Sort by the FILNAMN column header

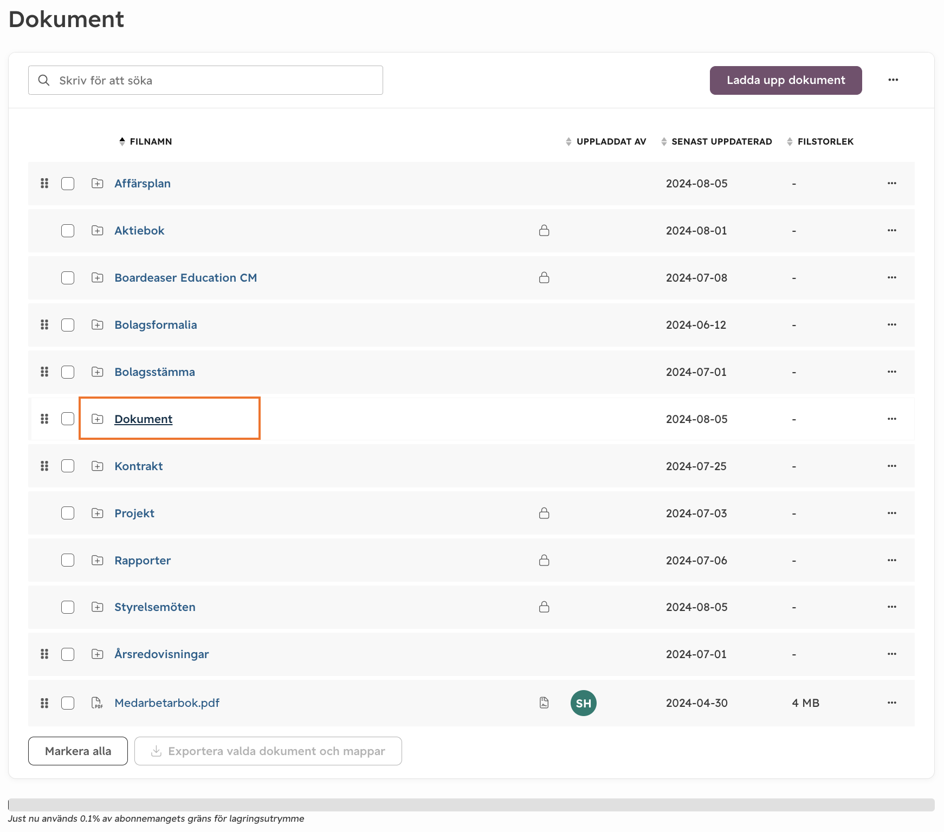click(x=146, y=141)
